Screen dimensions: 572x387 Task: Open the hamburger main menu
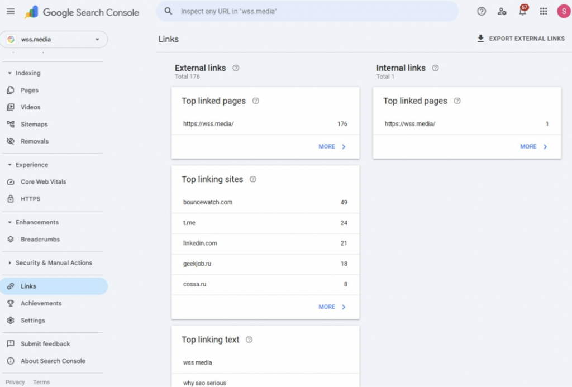coord(11,11)
